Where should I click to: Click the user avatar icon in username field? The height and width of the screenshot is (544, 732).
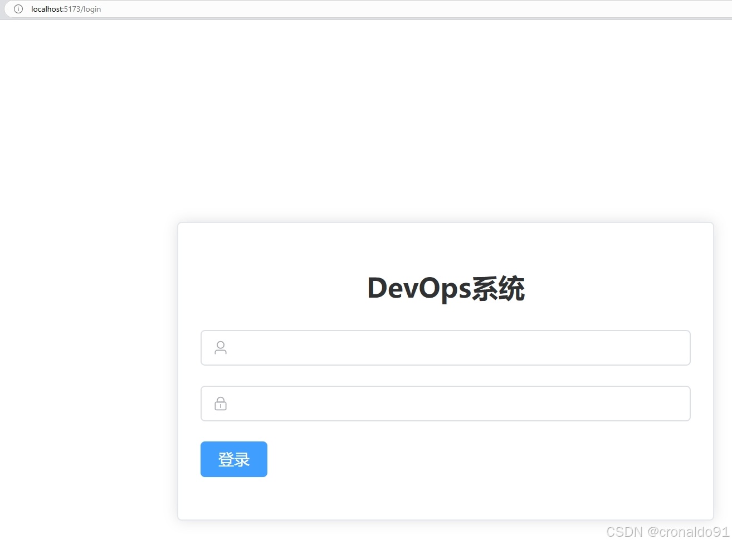pos(221,348)
